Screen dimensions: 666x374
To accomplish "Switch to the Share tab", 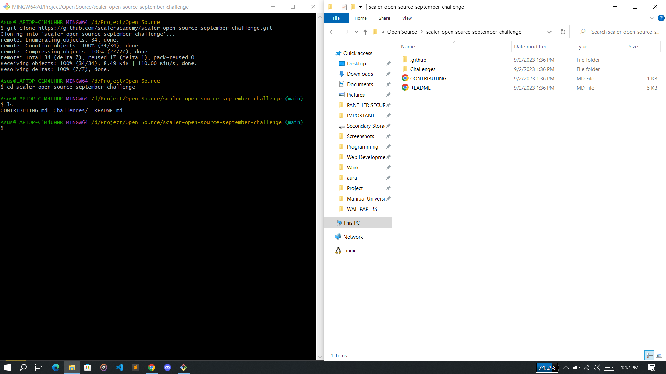I will click(384, 18).
